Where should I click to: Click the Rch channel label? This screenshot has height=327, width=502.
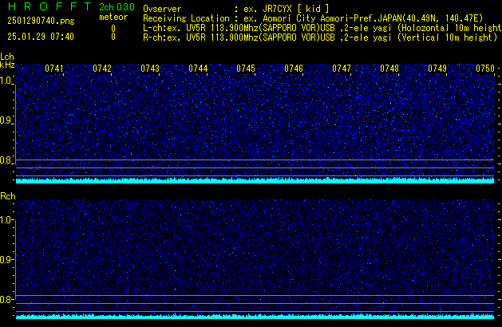[8, 196]
